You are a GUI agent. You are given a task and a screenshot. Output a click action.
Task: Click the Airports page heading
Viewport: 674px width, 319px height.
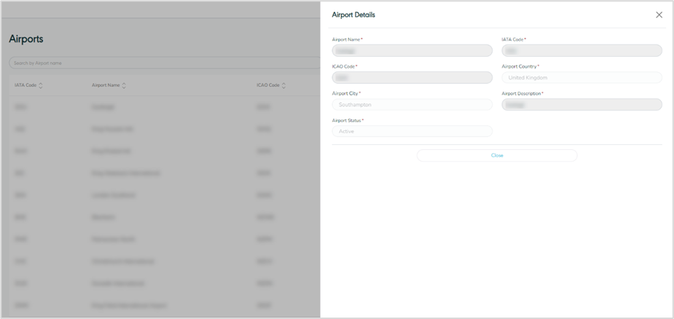(x=26, y=39)
